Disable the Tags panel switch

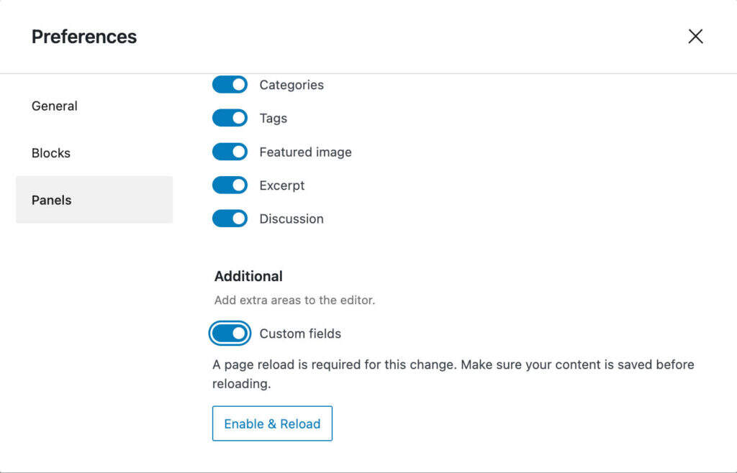coord(230,118)
